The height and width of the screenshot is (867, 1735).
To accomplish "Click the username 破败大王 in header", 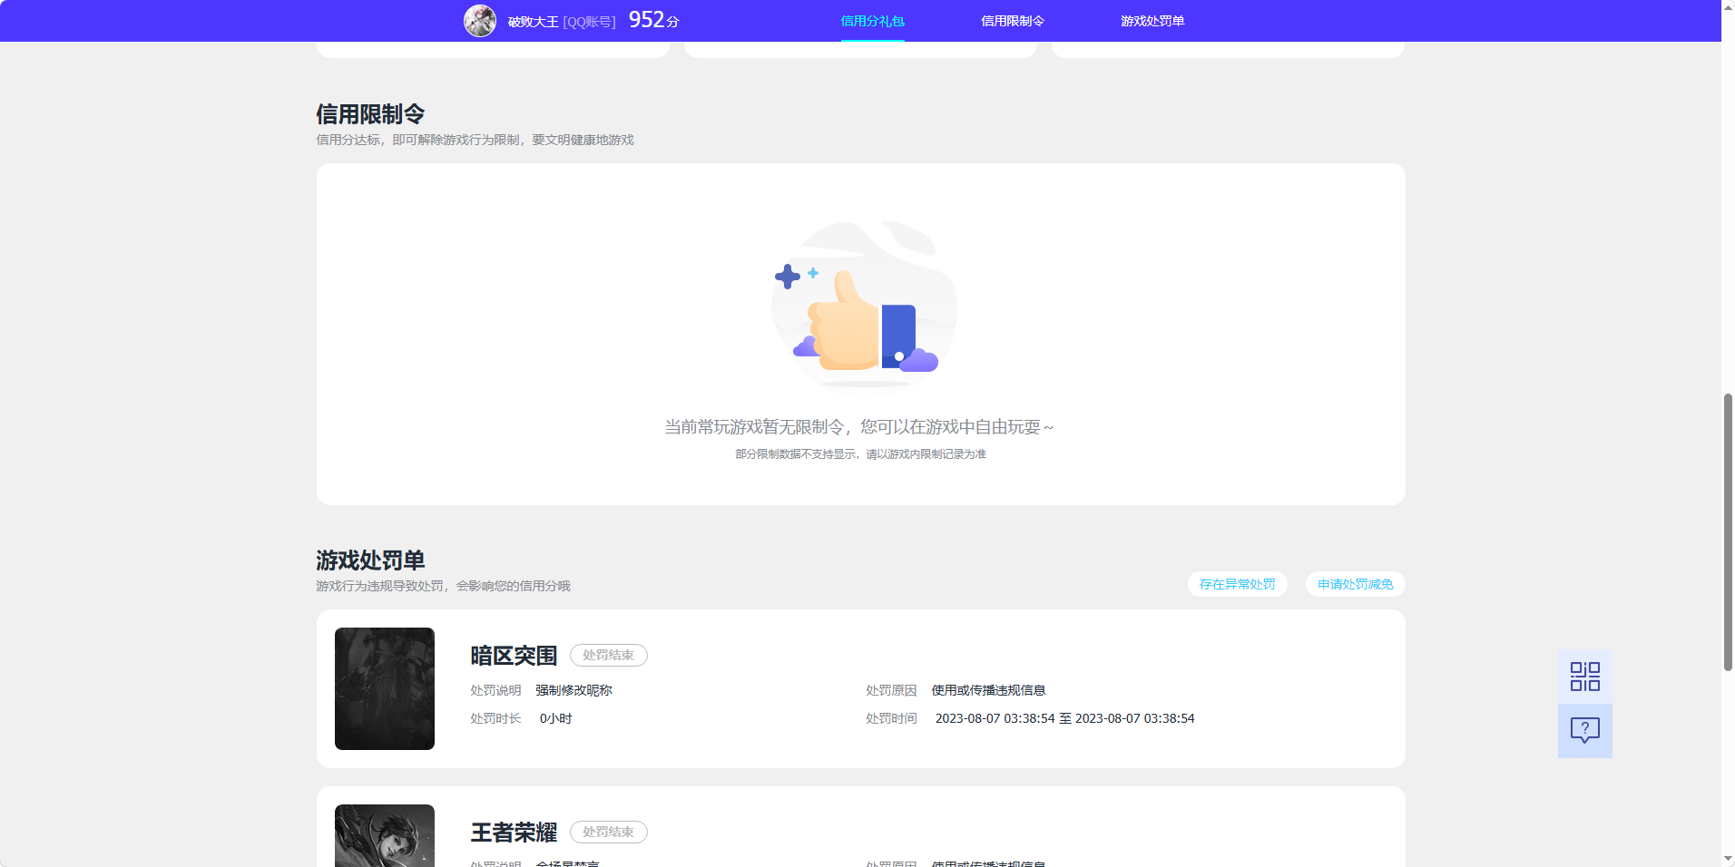I will click(534, 22).
